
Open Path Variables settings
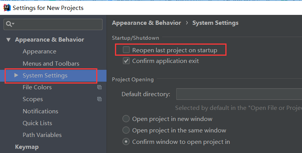42,135
